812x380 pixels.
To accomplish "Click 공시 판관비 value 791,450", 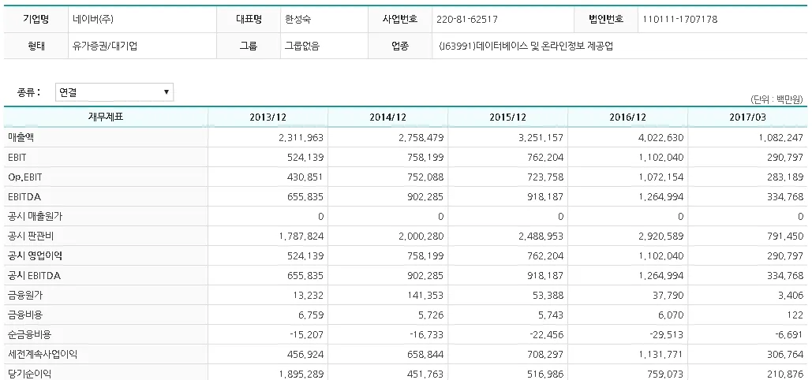I will click(x=785, y=236).
